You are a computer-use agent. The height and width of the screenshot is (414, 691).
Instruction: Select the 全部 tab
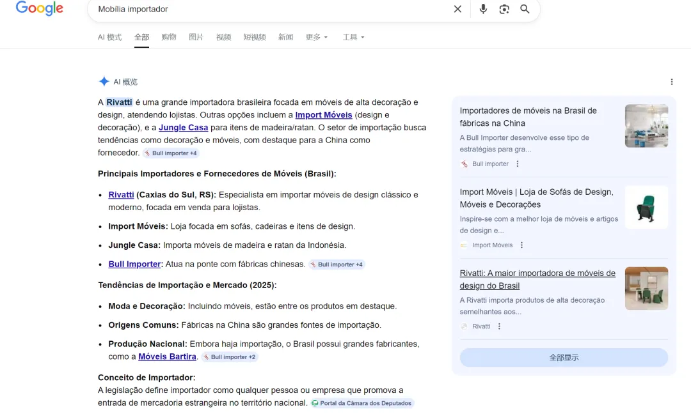click(141, 37)
